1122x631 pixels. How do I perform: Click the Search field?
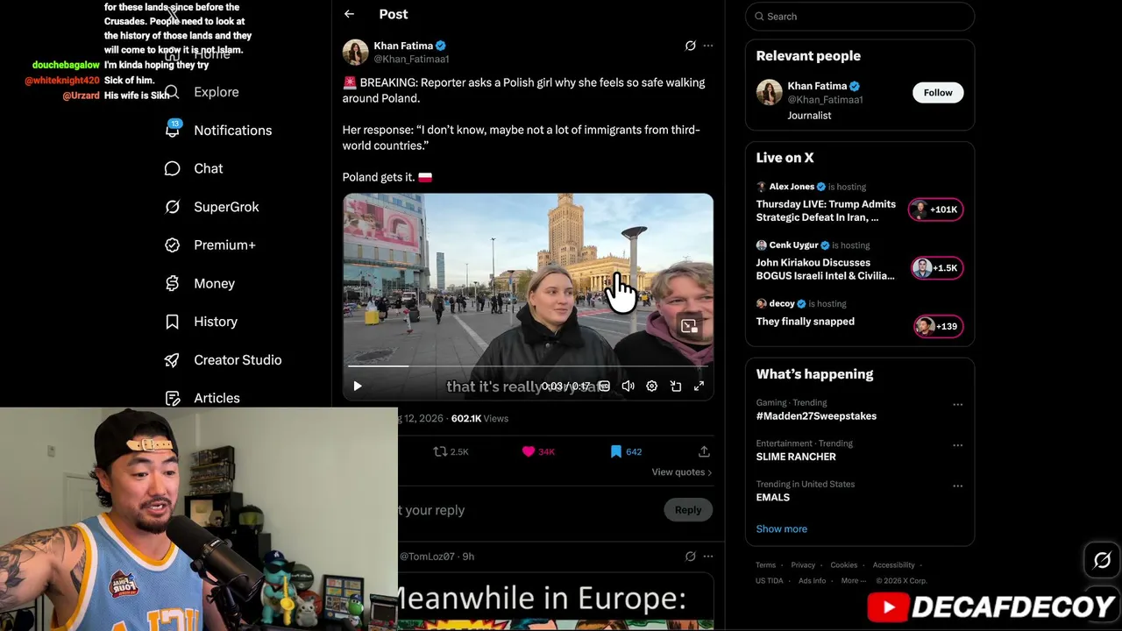click(x=860, y=17)
